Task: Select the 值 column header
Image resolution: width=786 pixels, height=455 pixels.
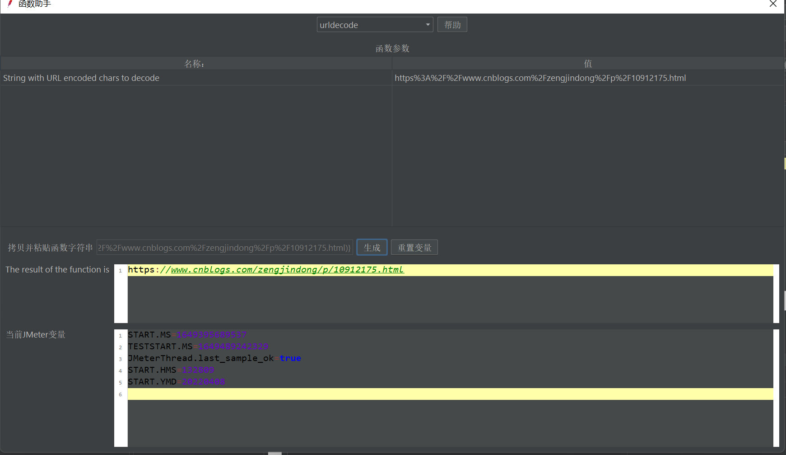Action: (588, 63)
